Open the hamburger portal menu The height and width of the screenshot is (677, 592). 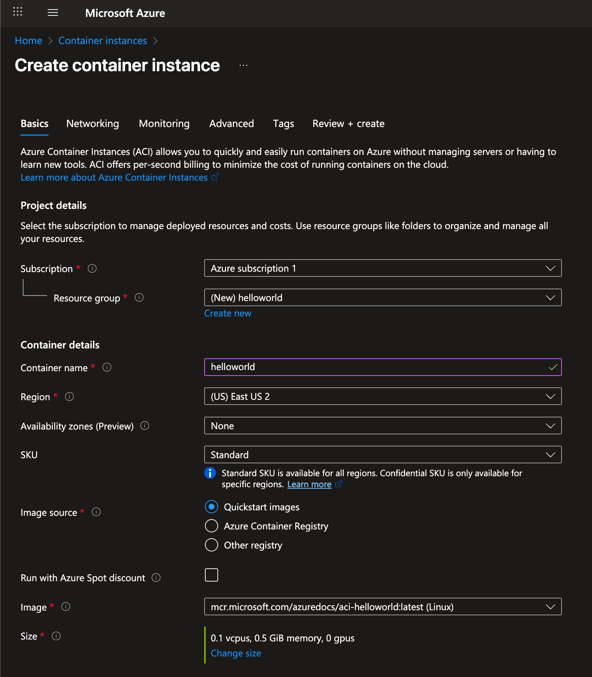[x=53, y=13]
